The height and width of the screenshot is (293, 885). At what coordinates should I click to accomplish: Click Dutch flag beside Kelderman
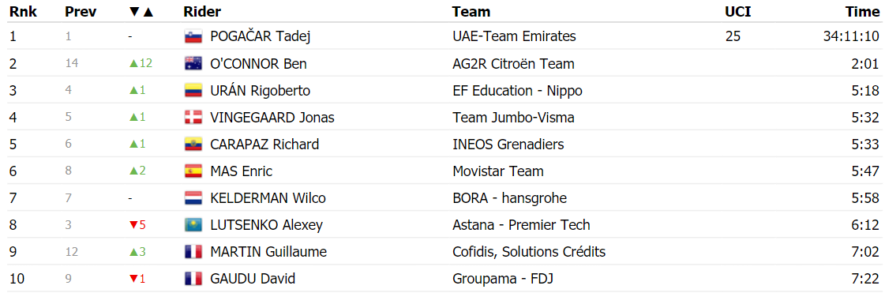(193, 198)
